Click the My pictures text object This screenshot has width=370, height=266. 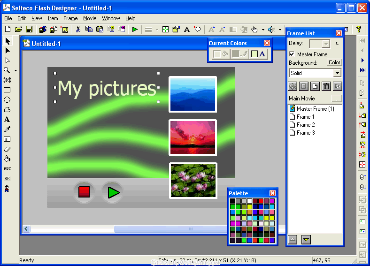click(x=107, y=88)
